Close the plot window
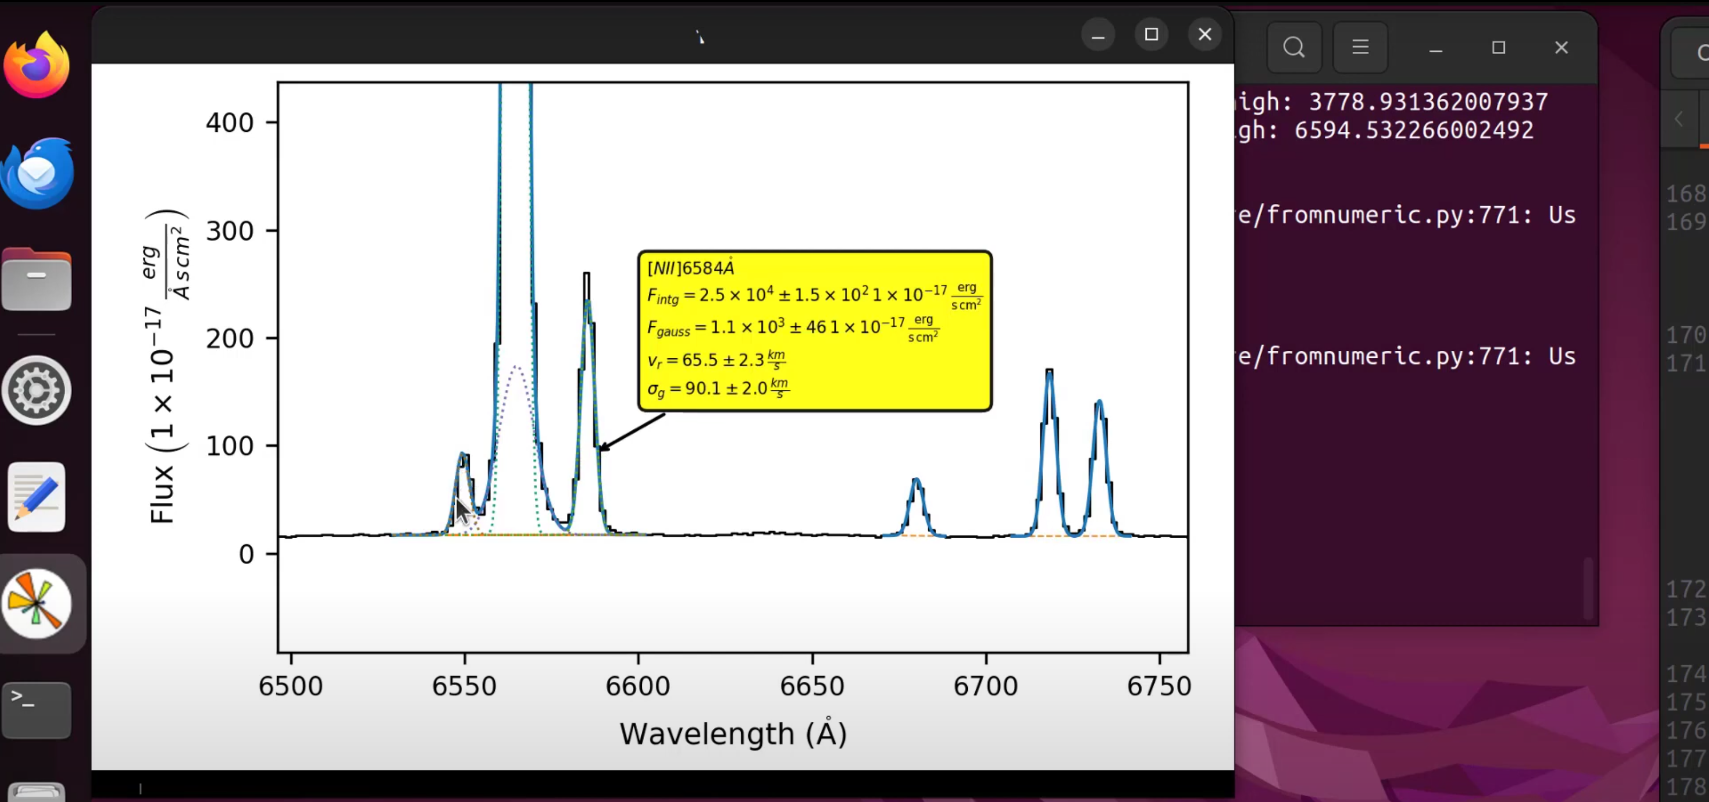The width and height of the screenshot is (1709, 802). pos(1206,35)
